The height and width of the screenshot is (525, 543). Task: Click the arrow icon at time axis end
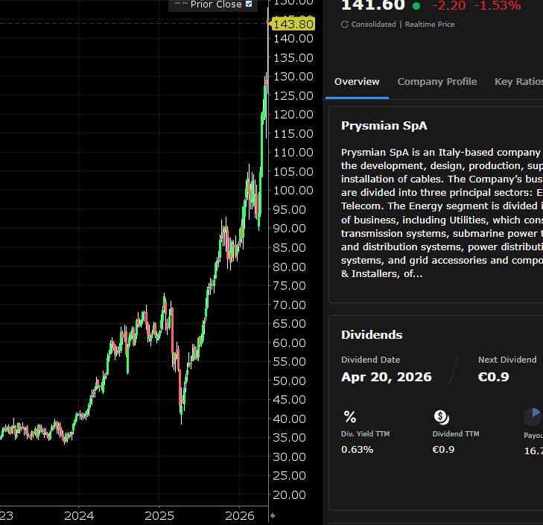pos(273,515)
